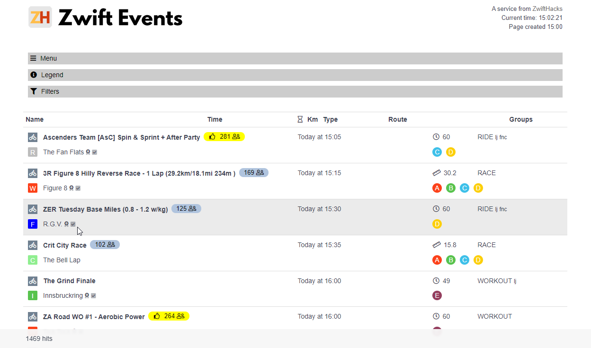Click the checkbox icon beside Figure 8 route

[78, 188]
